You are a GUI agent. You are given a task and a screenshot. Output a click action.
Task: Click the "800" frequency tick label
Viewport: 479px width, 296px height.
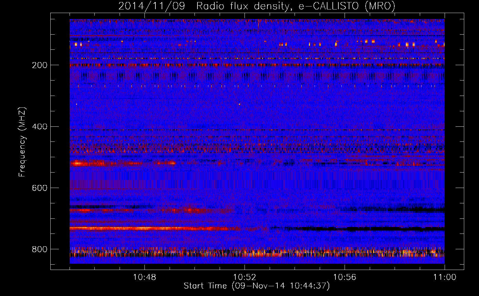(x=40, y=249)
